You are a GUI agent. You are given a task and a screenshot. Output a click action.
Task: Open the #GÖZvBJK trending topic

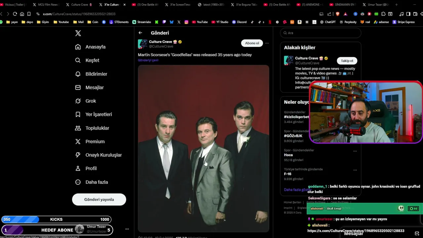(293, 136)
